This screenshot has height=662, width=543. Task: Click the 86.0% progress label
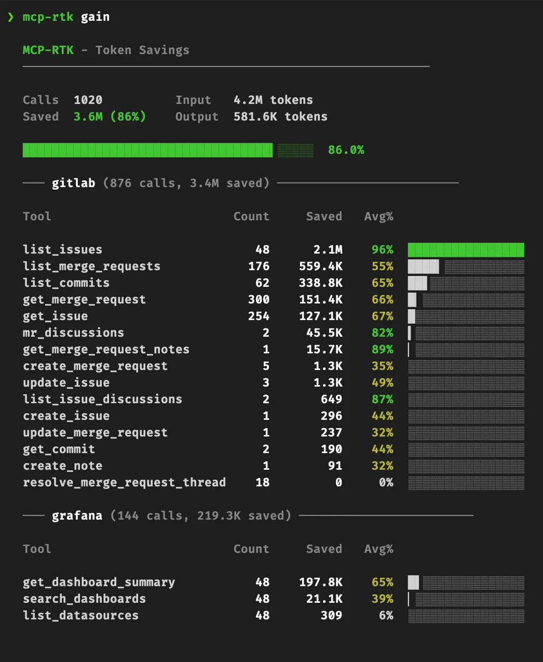click(346, 150)
